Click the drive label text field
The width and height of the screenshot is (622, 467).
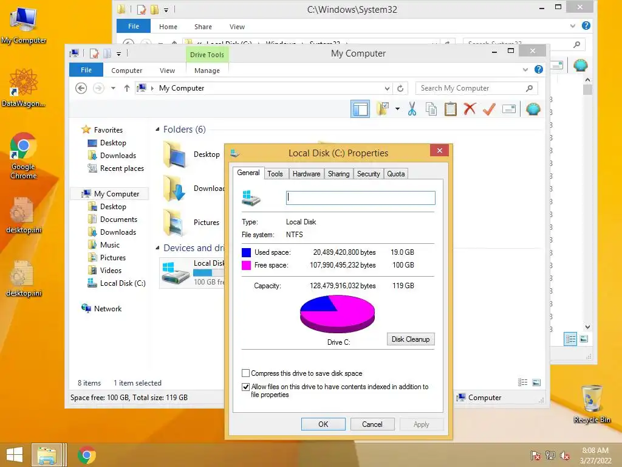point(361,198)
